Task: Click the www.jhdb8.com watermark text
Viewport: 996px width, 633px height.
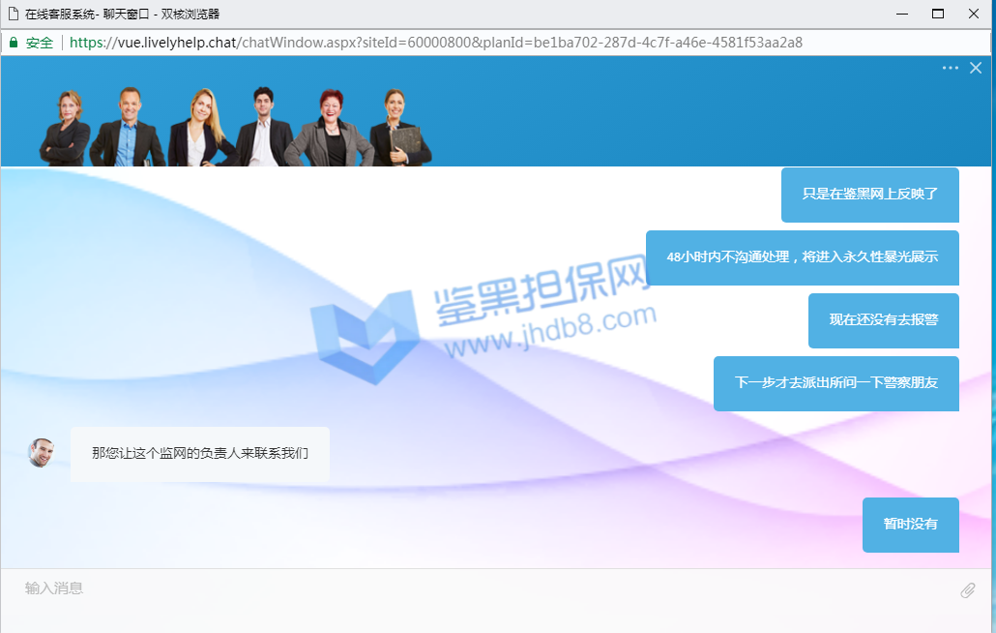Action: pyautogui.click(x=551, y=329)
